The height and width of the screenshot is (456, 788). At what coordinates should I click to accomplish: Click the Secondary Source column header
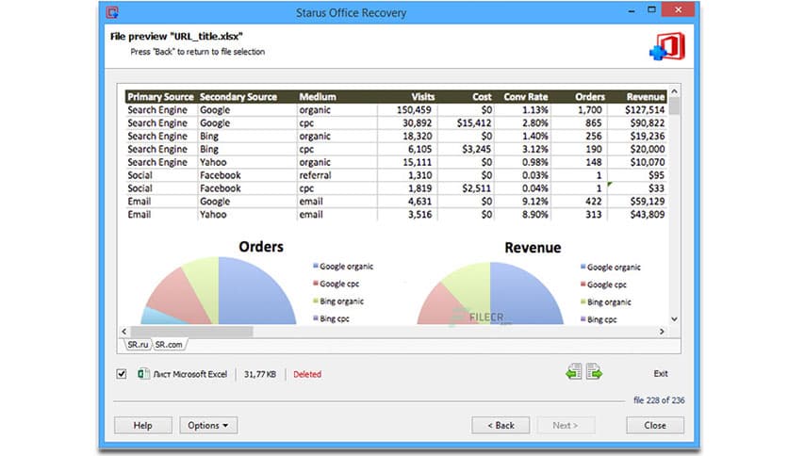tap(238, 97)
